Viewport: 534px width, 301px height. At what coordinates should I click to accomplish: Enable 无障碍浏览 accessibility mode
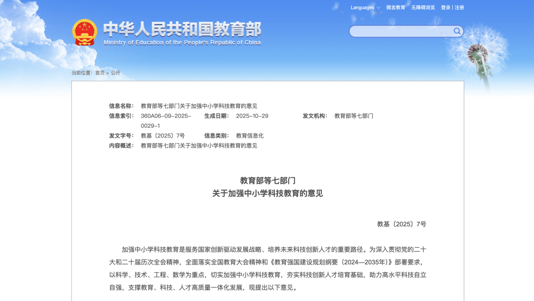pos(423,7)
